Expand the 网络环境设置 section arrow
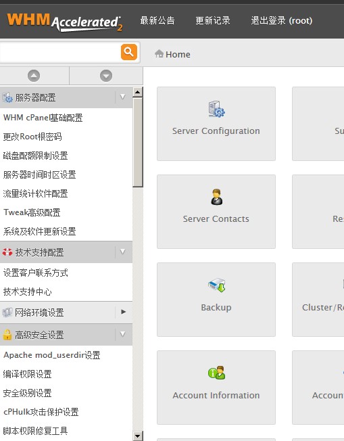 point(123,312)
